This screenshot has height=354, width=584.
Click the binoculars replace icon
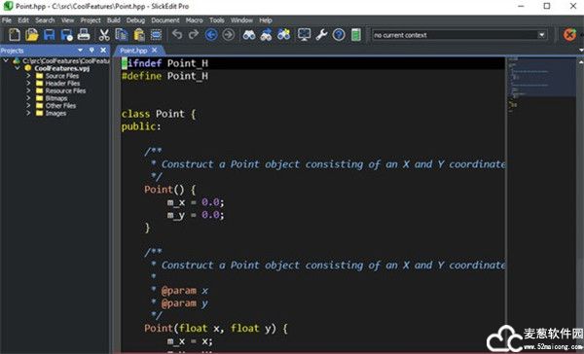click(x=266, y=35)
